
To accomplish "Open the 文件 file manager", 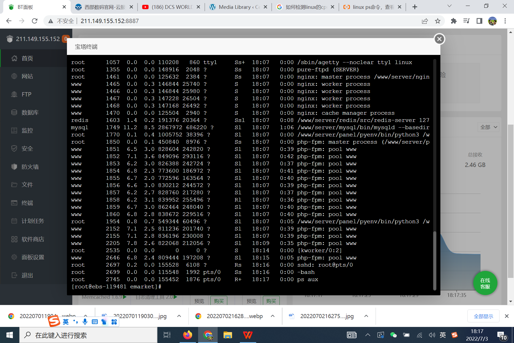I will point(27,185).
